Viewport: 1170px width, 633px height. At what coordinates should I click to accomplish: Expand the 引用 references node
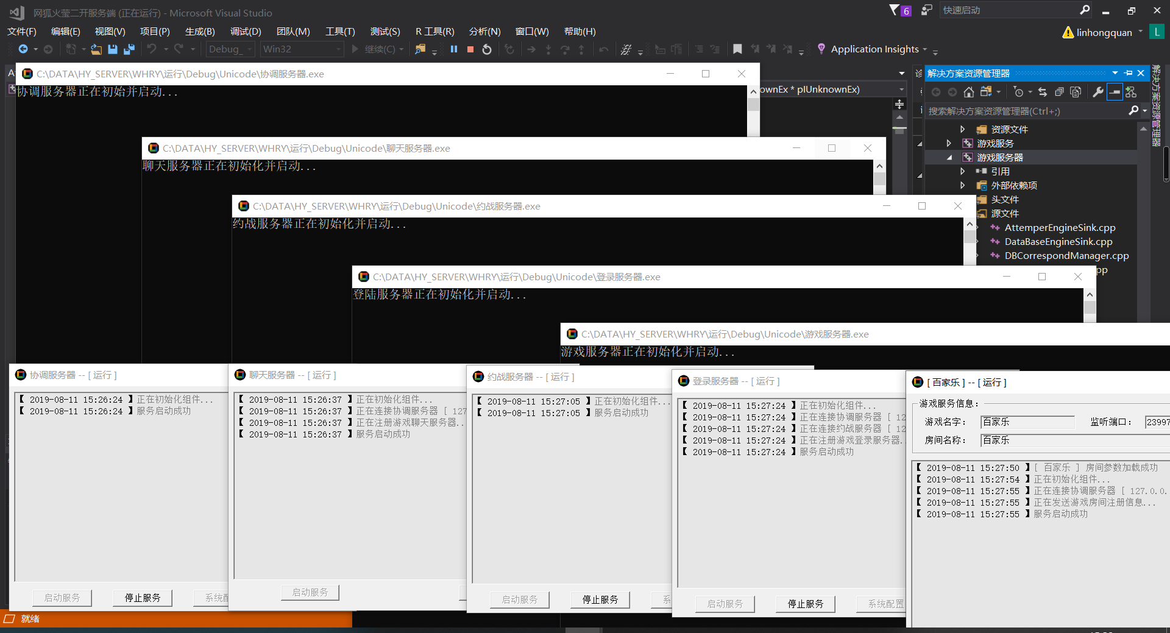[962, 171]
